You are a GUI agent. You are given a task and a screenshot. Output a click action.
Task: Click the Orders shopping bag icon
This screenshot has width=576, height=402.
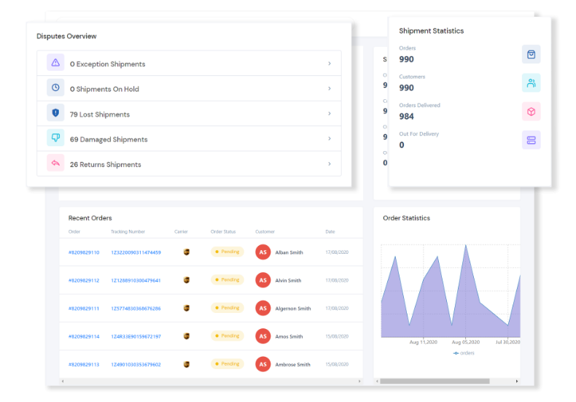(532, 55)
